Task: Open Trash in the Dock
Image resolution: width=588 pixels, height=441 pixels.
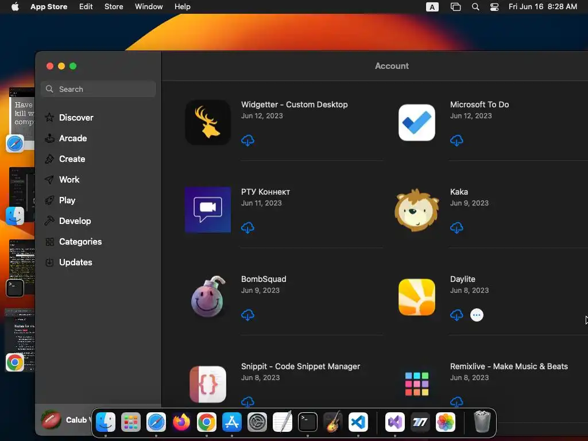Action: (482, 422)
